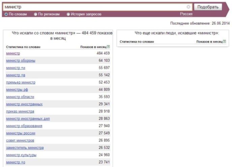Open the 'министры рф' keyword link
Viewport: 232px width, 167px height.
pos(17,90)
